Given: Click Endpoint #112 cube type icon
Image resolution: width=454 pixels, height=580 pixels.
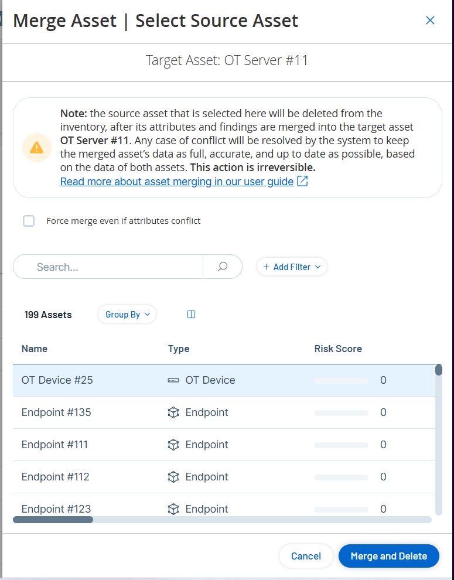Looking at the screenshot, I should (173, 477).
